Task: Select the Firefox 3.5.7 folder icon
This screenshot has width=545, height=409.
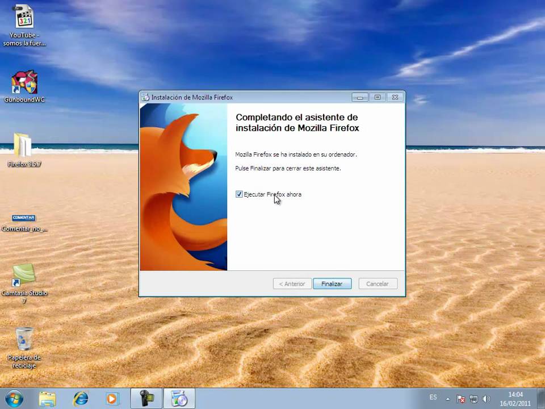Action: coord(24,150)
